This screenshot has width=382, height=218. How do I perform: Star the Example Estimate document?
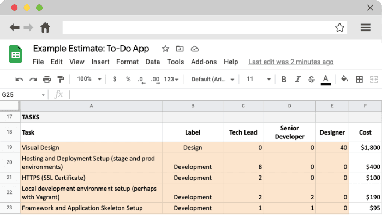[165, 49]
